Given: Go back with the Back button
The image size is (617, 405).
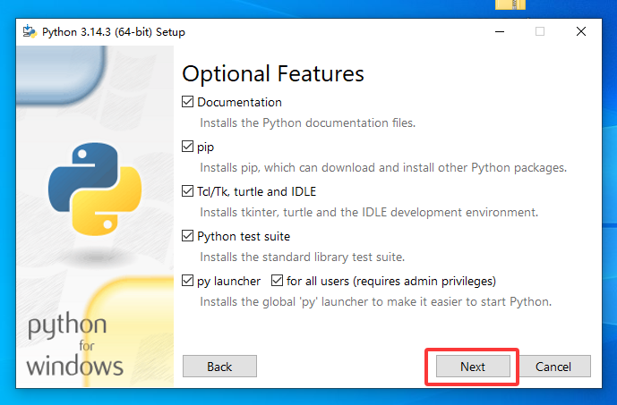Looking at the screenshot, I should point(219,367).
